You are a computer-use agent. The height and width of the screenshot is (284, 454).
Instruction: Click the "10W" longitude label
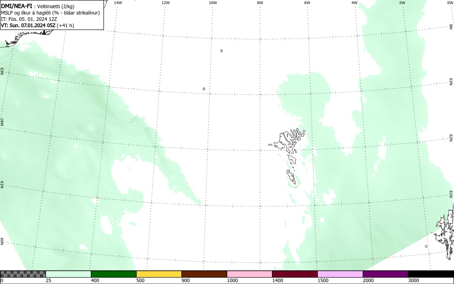pos(213,3)
